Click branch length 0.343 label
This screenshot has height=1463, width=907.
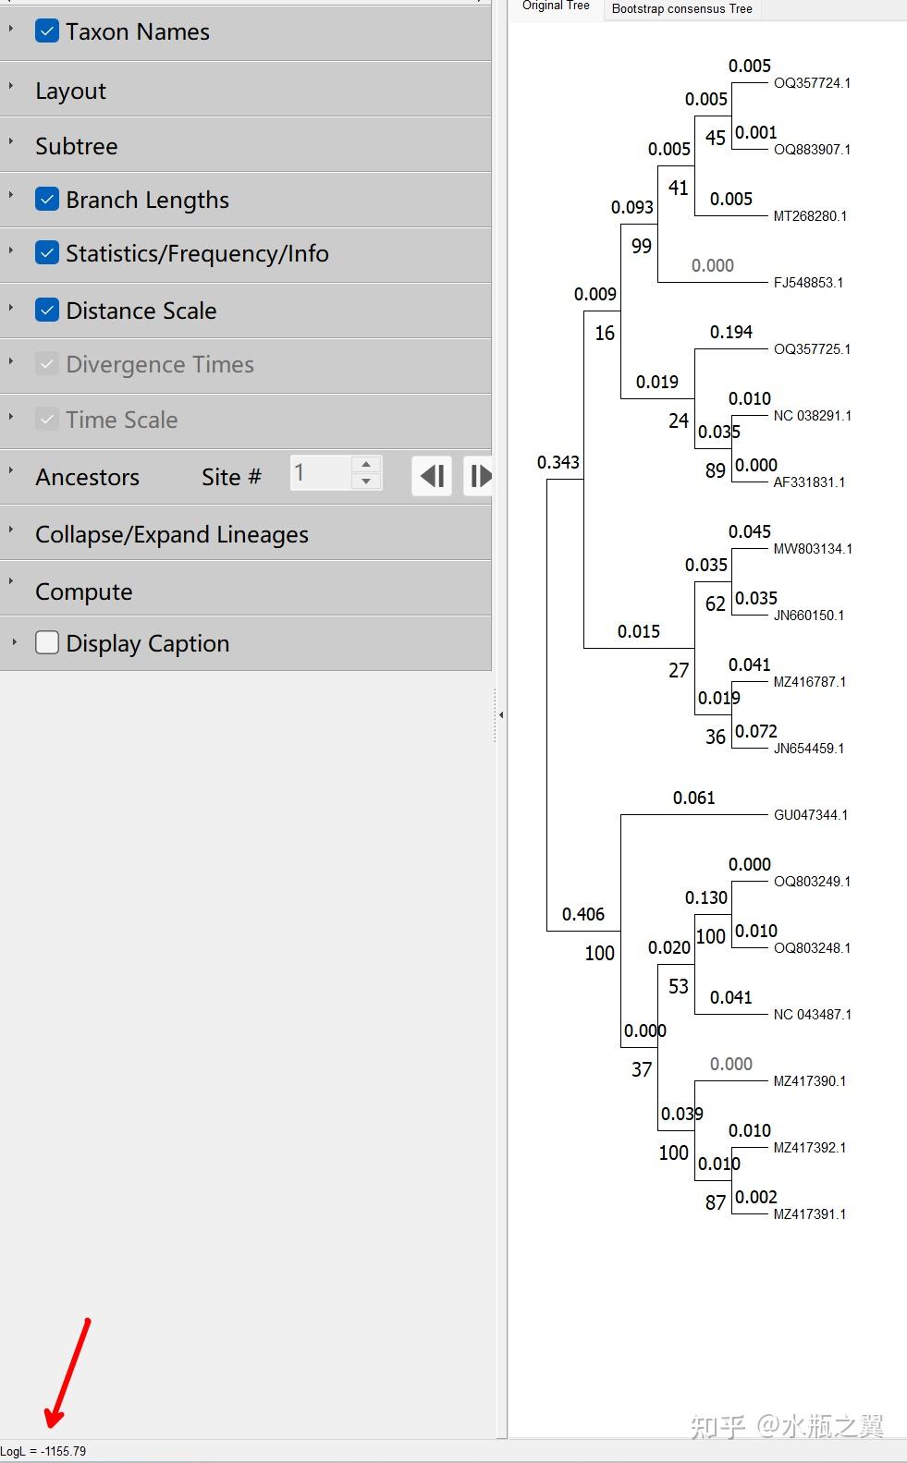pyautogui.click(x=558, y=462)
